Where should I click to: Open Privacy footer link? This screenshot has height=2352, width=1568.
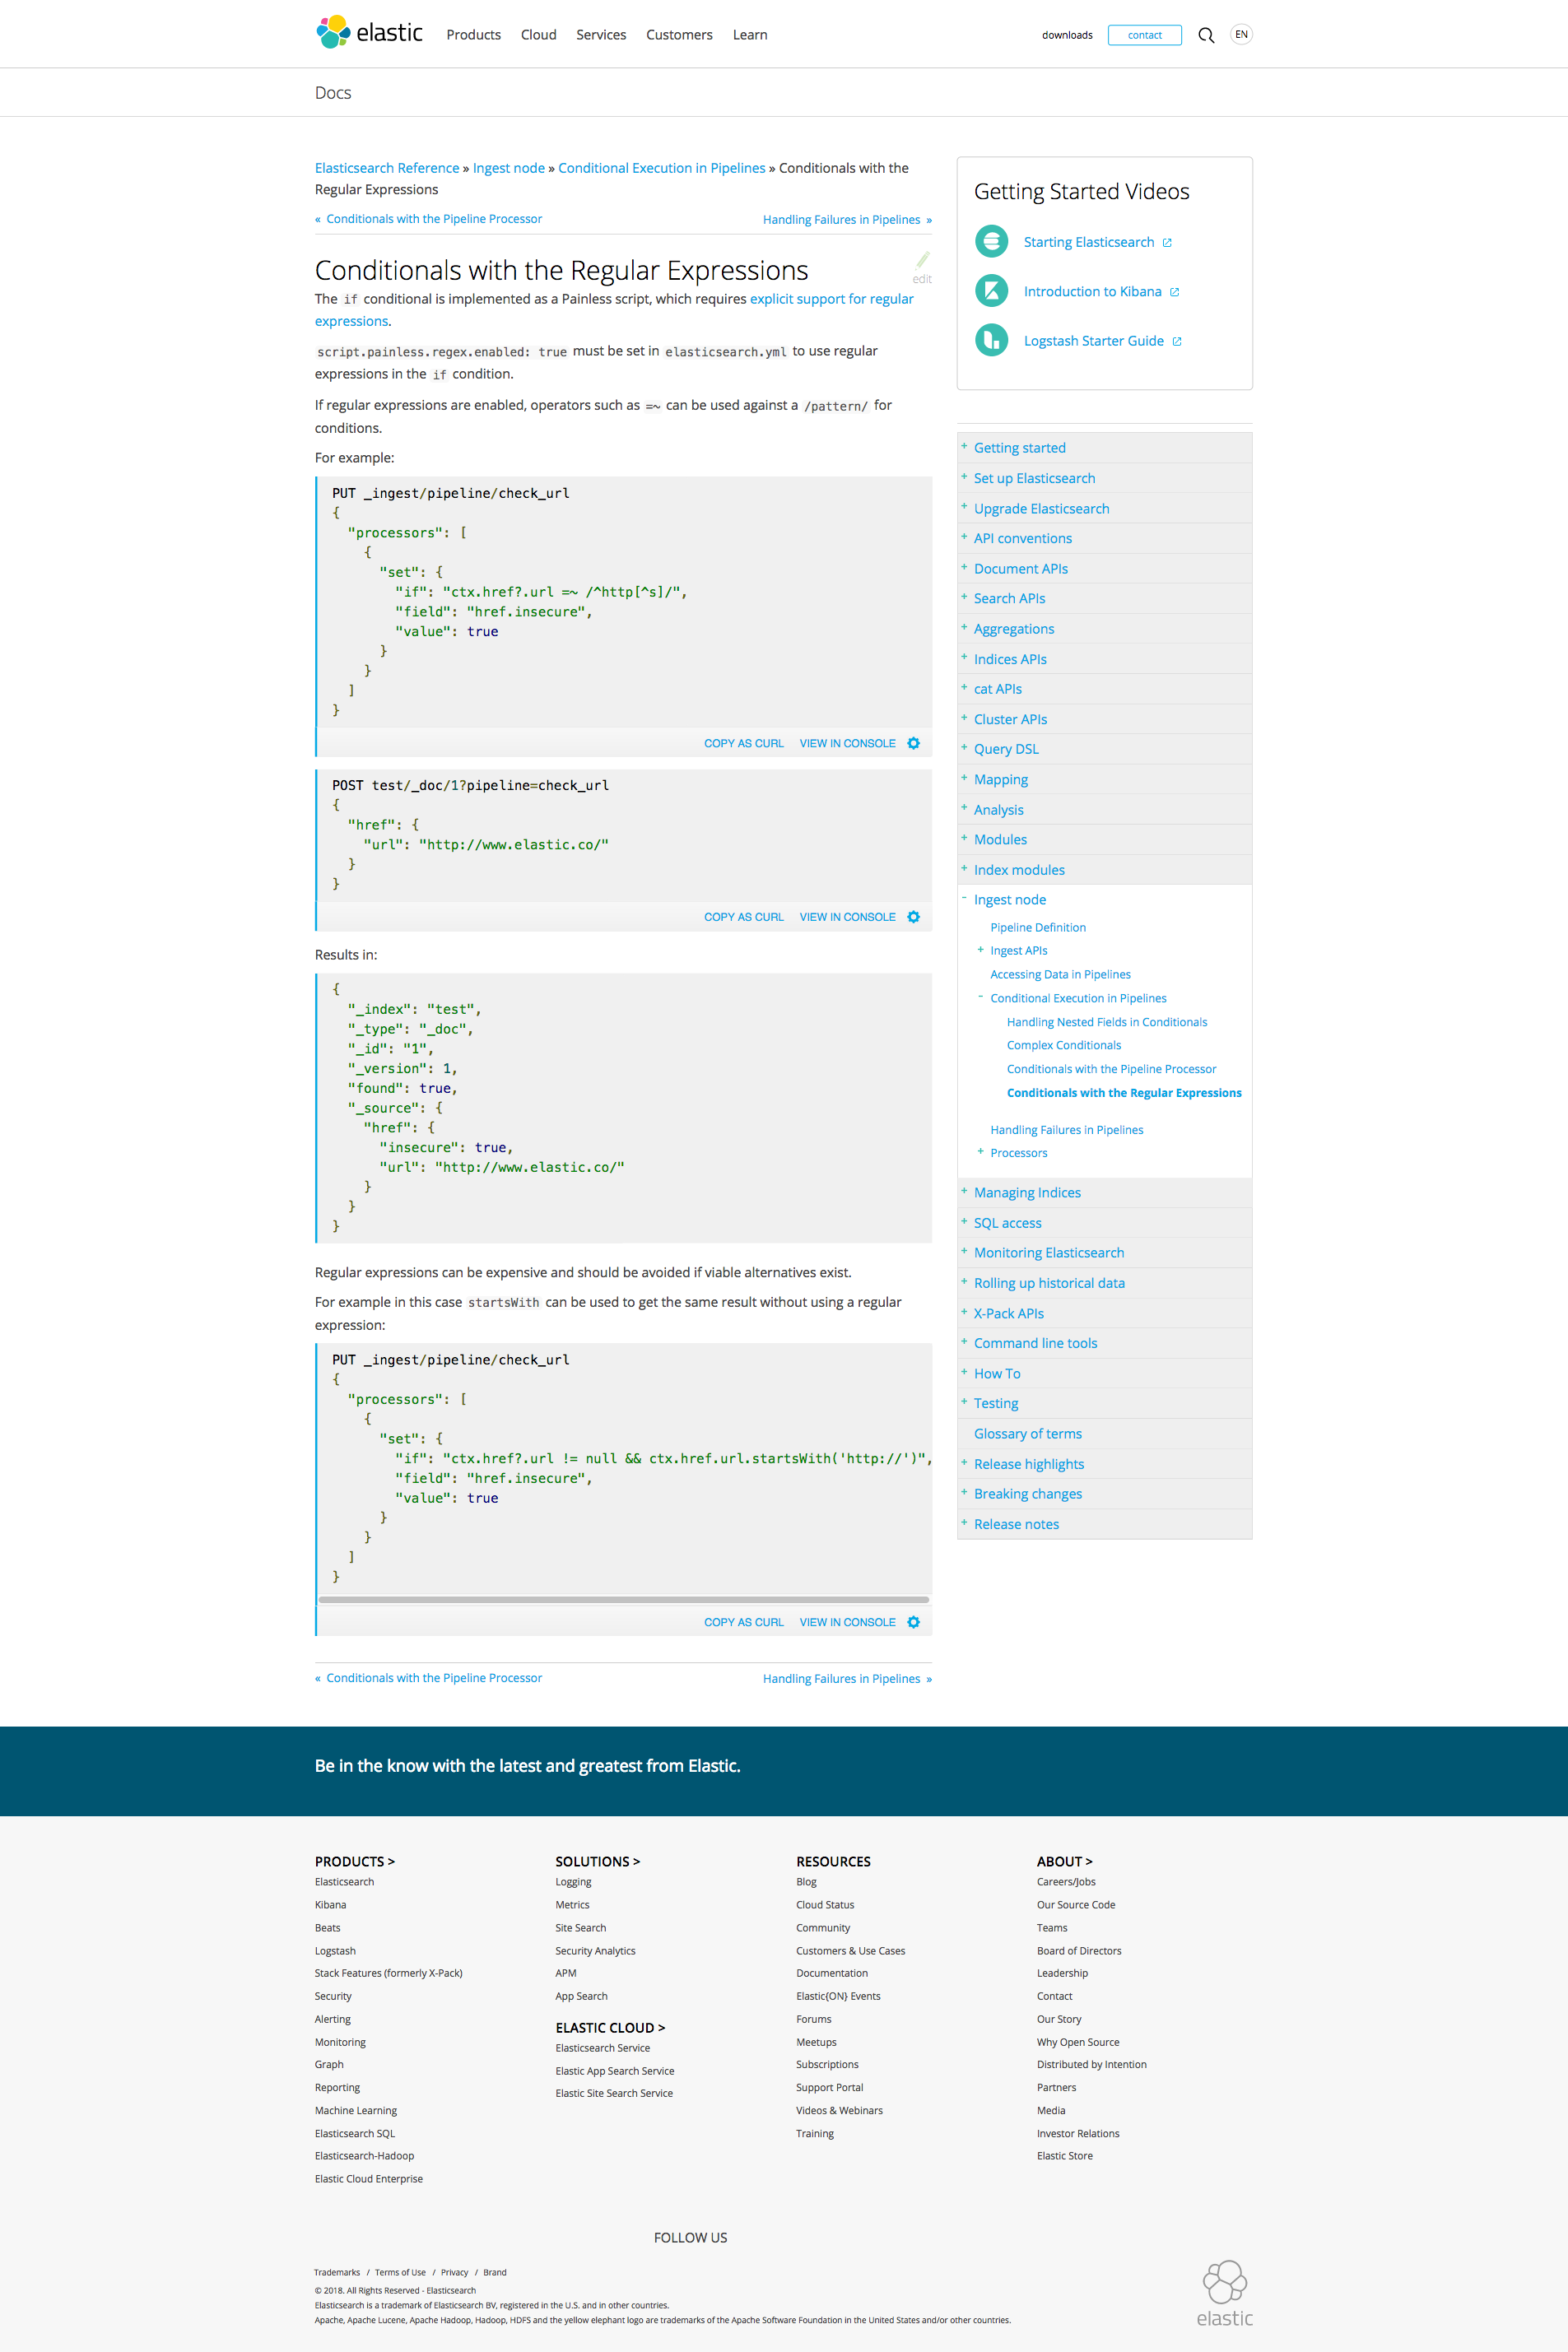pos(454,2272)
